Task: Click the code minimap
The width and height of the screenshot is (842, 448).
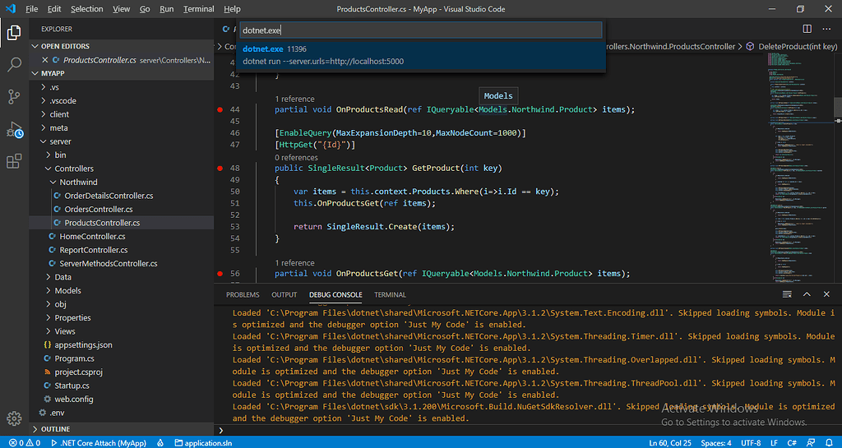Action: tap(799, 169)
